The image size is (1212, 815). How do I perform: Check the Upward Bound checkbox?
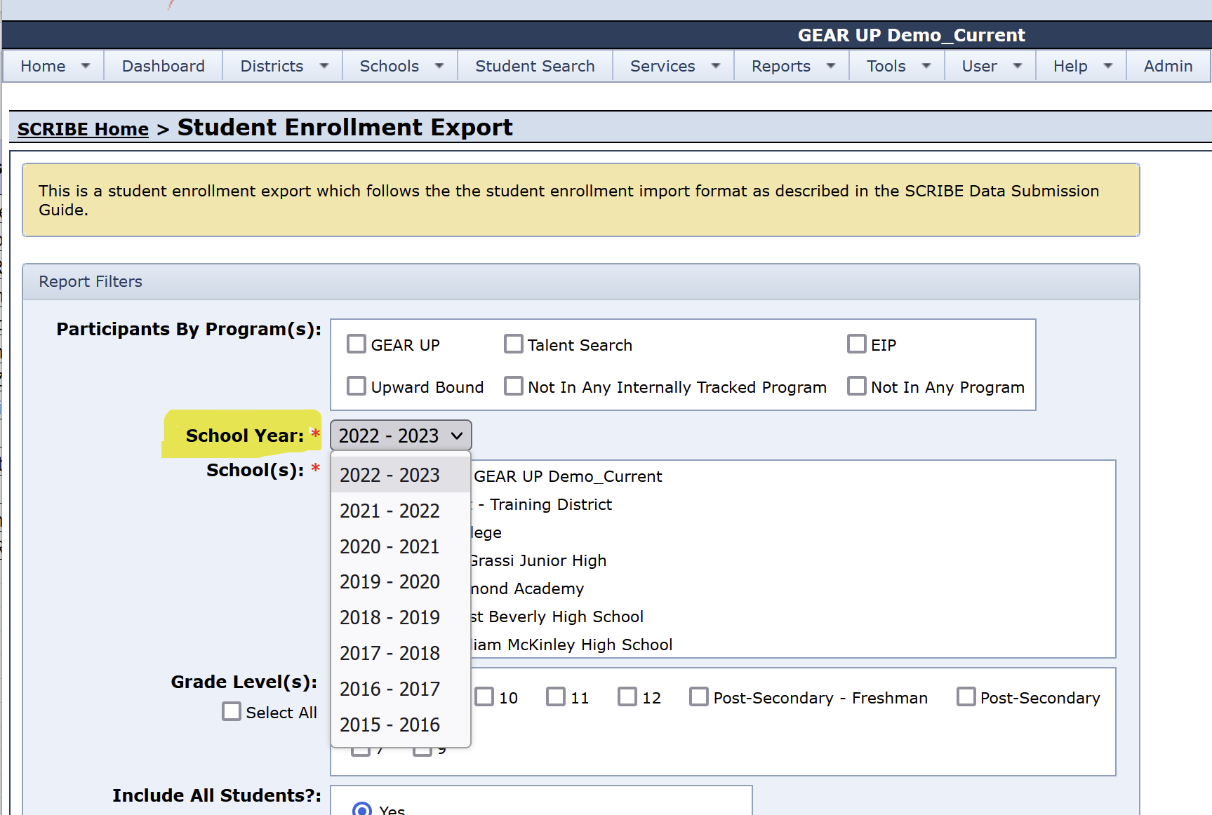coord(357,386)
